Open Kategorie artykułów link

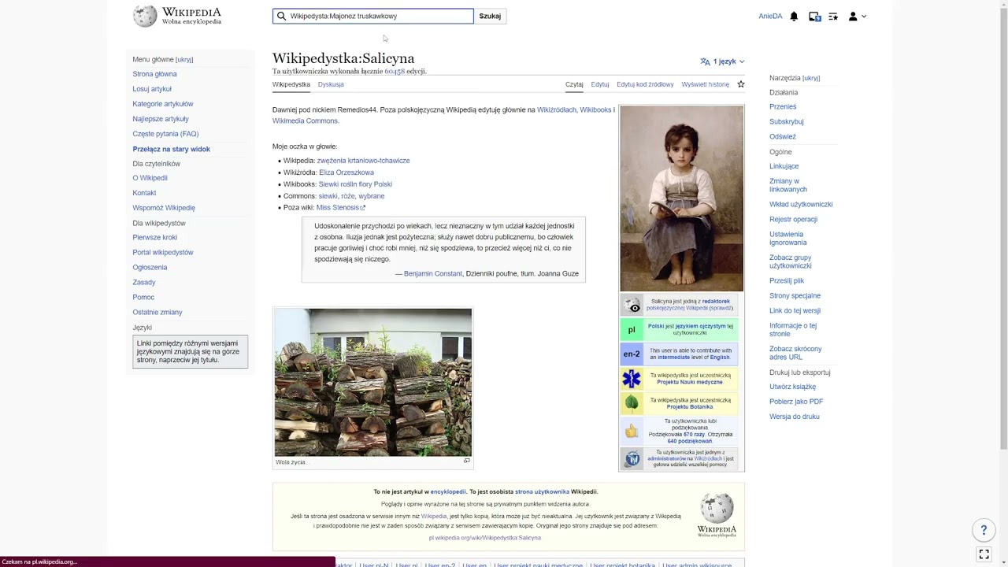pyautogui.click(x=163, y=104)
